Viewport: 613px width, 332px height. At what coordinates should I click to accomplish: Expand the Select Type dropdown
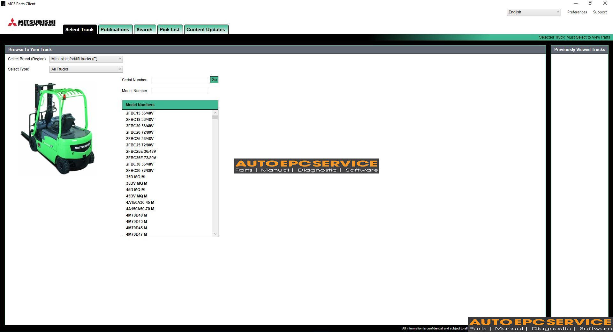coord(86,69)
